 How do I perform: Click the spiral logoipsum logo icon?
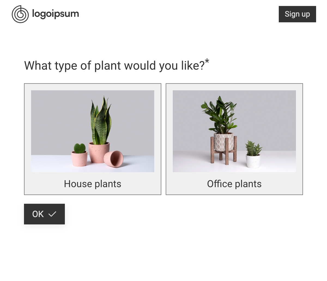20,14
